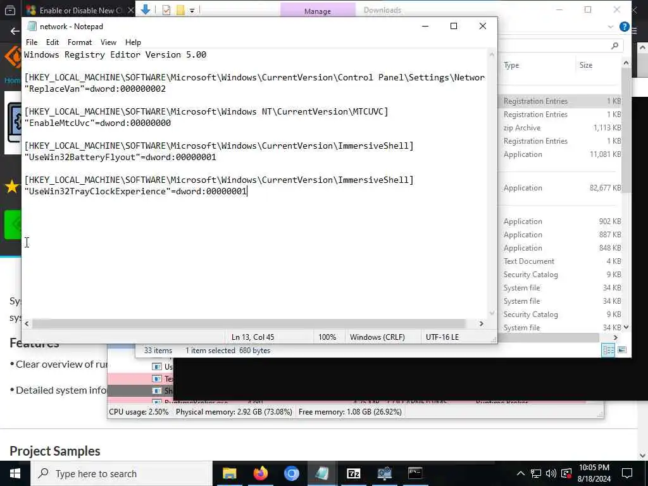Click the Notepad icon in title bar
The height and width of the screenshot is (486, 648).
click(32, 26)
